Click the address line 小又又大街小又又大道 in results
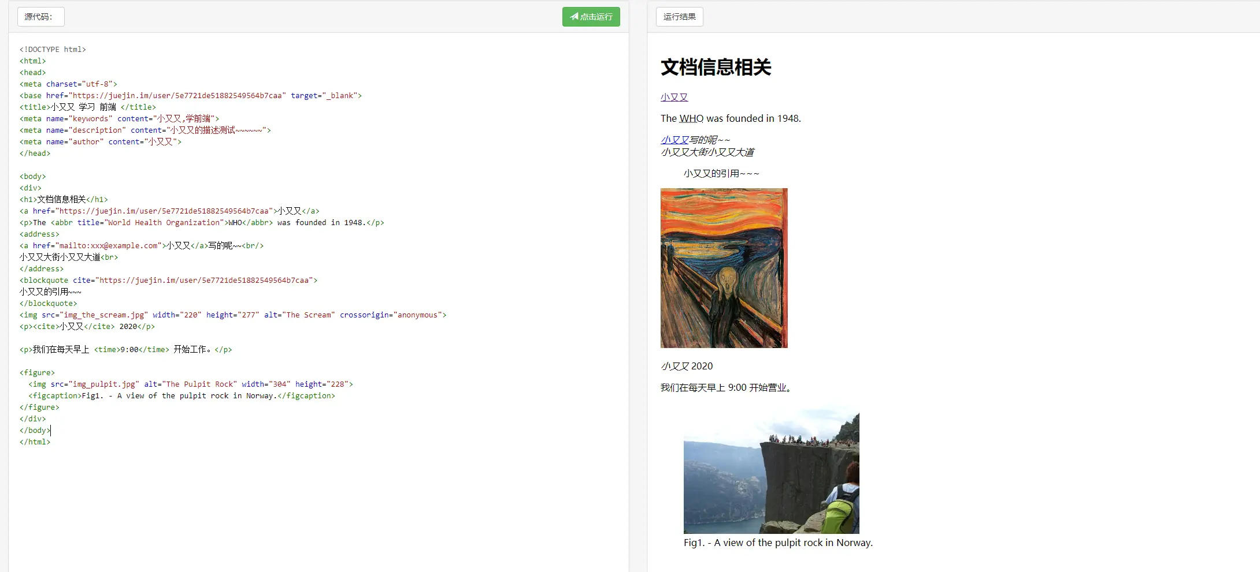Screen dimensions: 1260x572 coord(707,152)
